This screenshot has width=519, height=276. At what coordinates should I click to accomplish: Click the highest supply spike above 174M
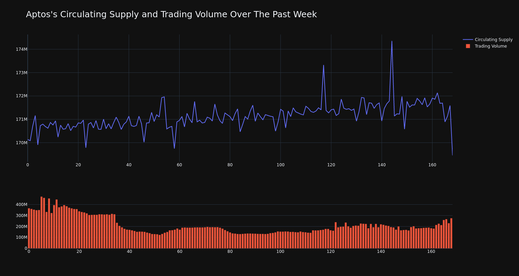click(x=392, y=41)
